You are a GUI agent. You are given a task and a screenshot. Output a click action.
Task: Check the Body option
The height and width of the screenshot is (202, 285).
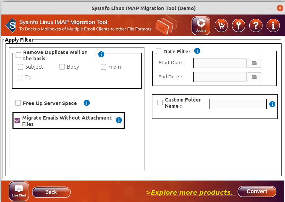point(62,67)
